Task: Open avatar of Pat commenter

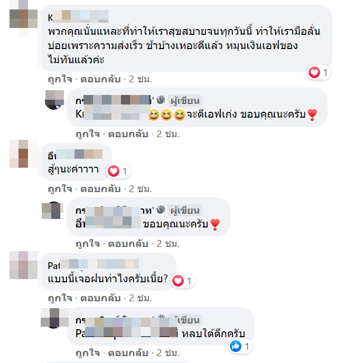Action: point(23,265)
